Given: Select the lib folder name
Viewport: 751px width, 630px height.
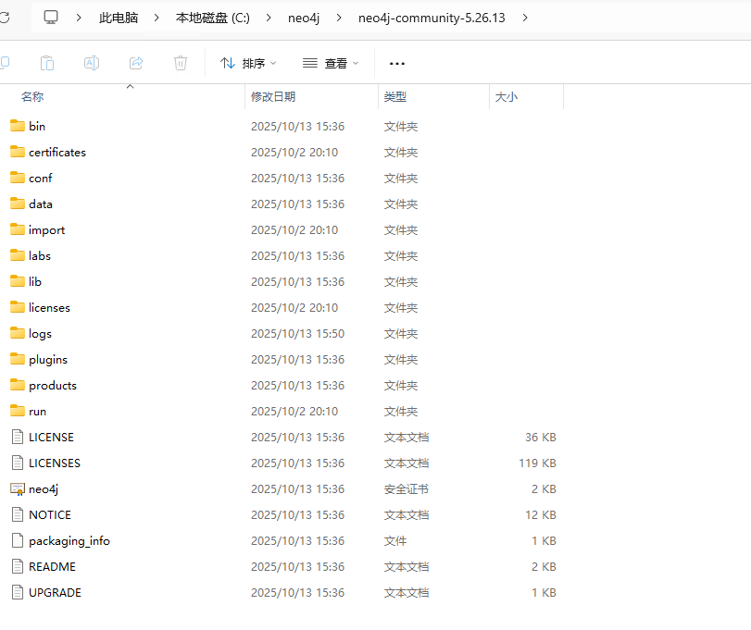Looking at the screenshot, I should point(35,282).
